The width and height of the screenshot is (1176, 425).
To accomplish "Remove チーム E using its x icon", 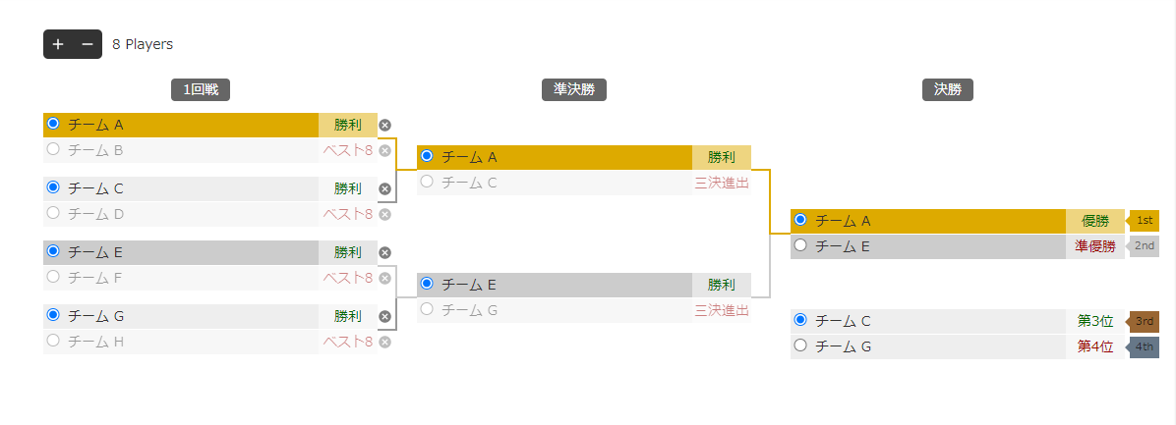I will (384, 253).
